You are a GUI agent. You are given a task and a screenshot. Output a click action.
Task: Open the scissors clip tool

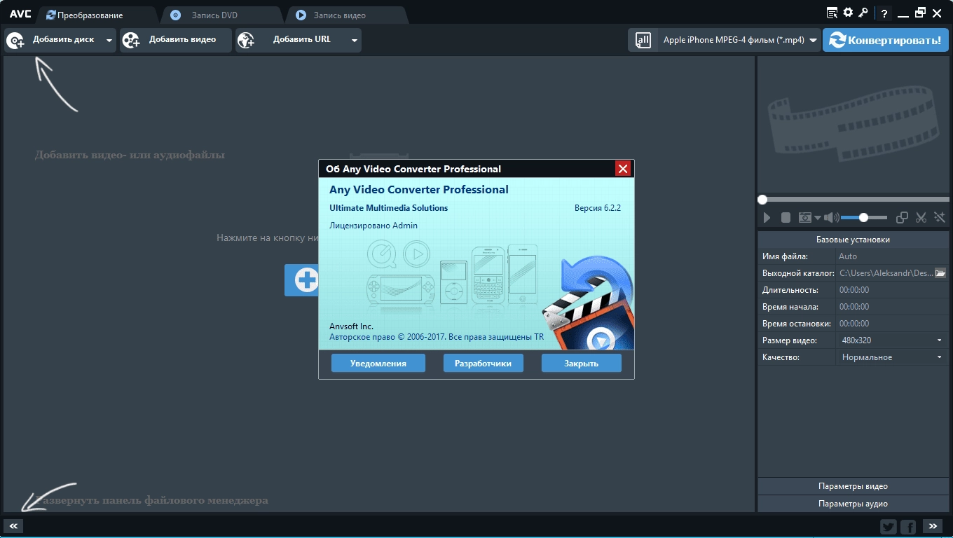[x=921, y=218]
